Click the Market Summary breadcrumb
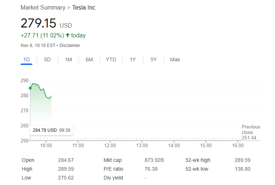The width and height of the screenshot is (275, 185). tap(42, 7)
